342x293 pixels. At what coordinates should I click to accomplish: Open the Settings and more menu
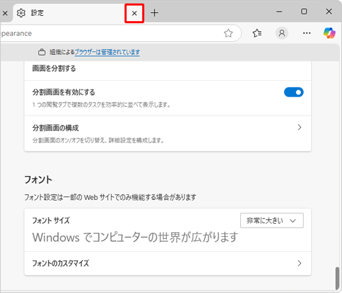pos(306,34)
